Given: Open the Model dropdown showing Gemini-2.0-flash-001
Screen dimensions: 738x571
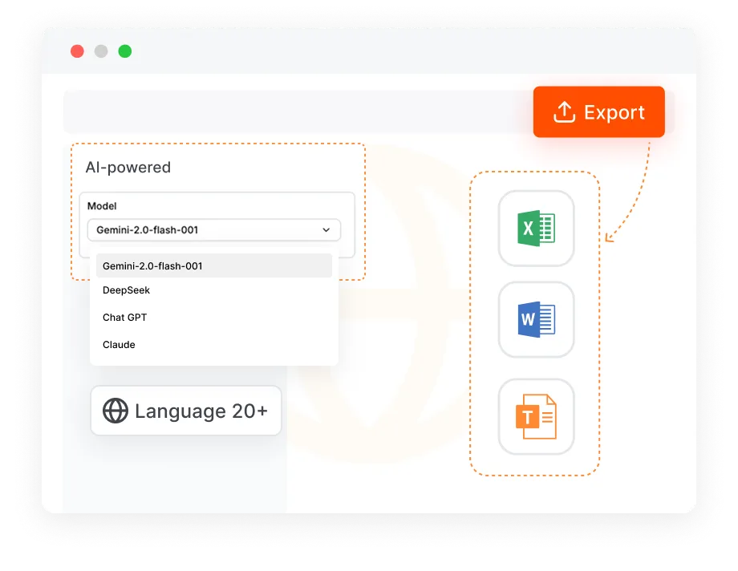Looking at the screenshot, I should (214, 229).
